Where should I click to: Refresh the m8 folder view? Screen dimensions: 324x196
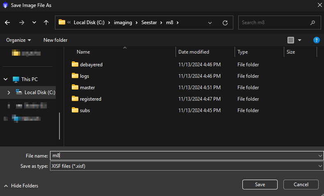coord(225,23)
